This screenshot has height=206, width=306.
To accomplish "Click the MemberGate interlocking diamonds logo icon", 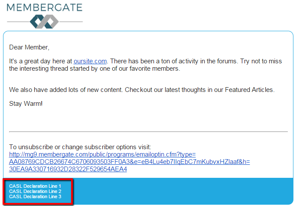I will [44, 21].
